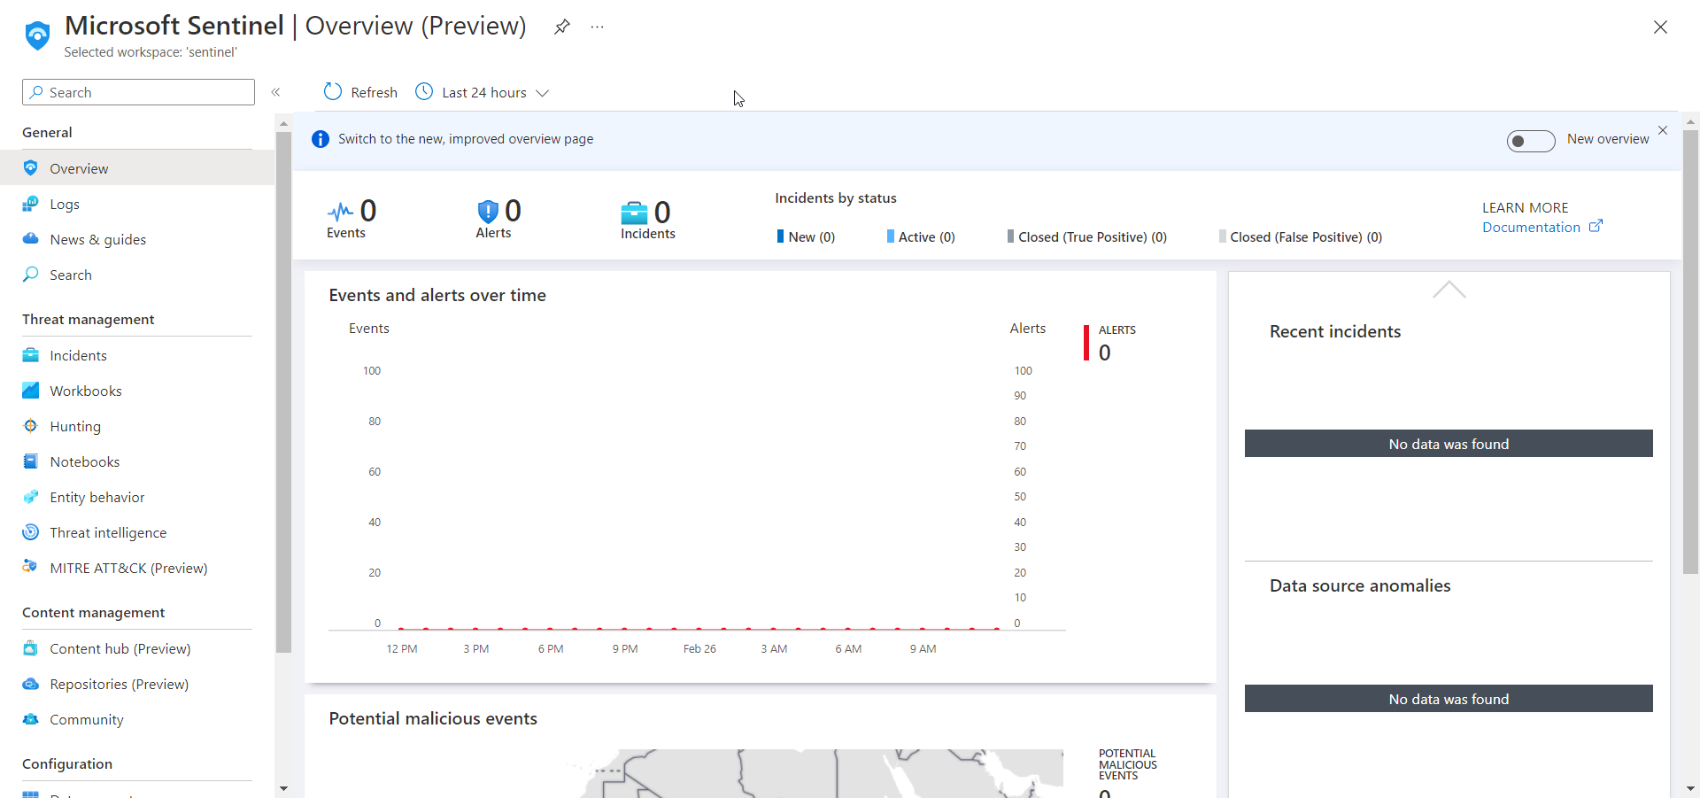
Task: Click the Refresh button label
Action: 374,92
